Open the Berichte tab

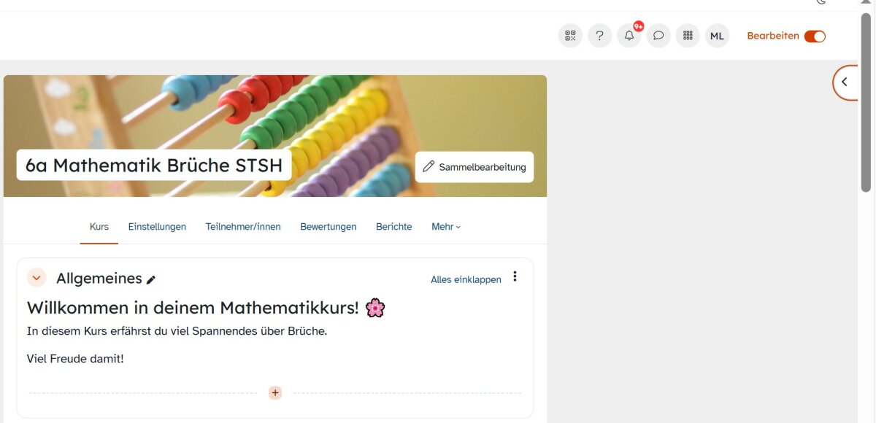point(394,227)
